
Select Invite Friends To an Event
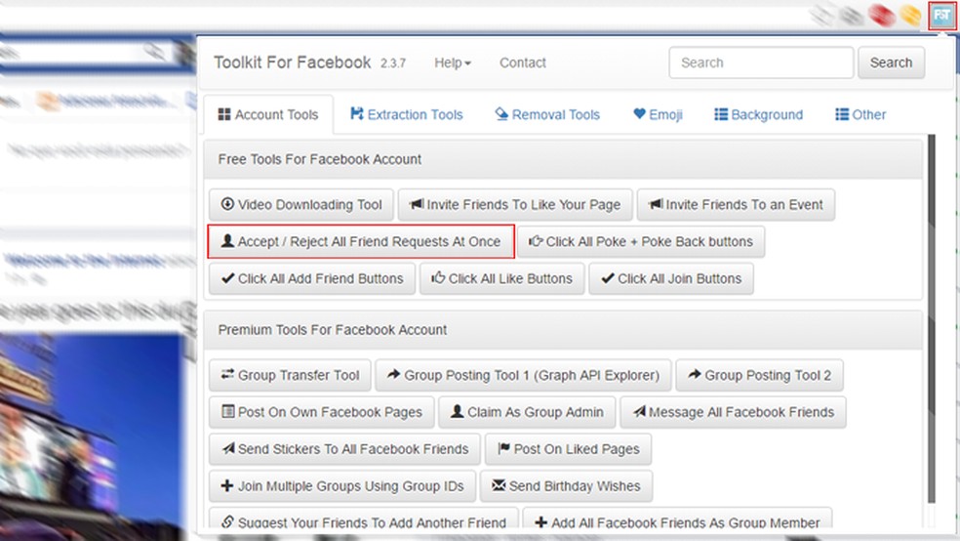pyautogui.click(x=736, y=205)
